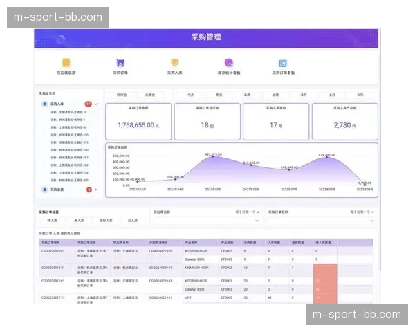Click the 杭州仓 warehouse filter button
The width and height of the screenshot is (415, 332).
tap(122, 95)
